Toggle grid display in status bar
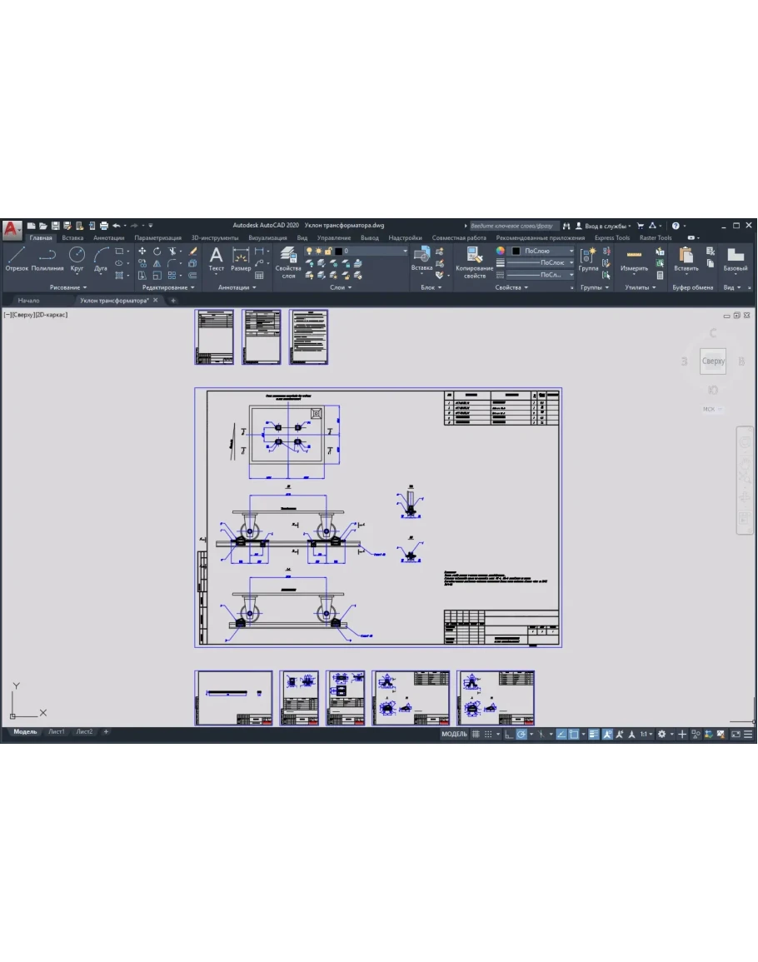This screenshot has width=758, height=962. point(476,734)
